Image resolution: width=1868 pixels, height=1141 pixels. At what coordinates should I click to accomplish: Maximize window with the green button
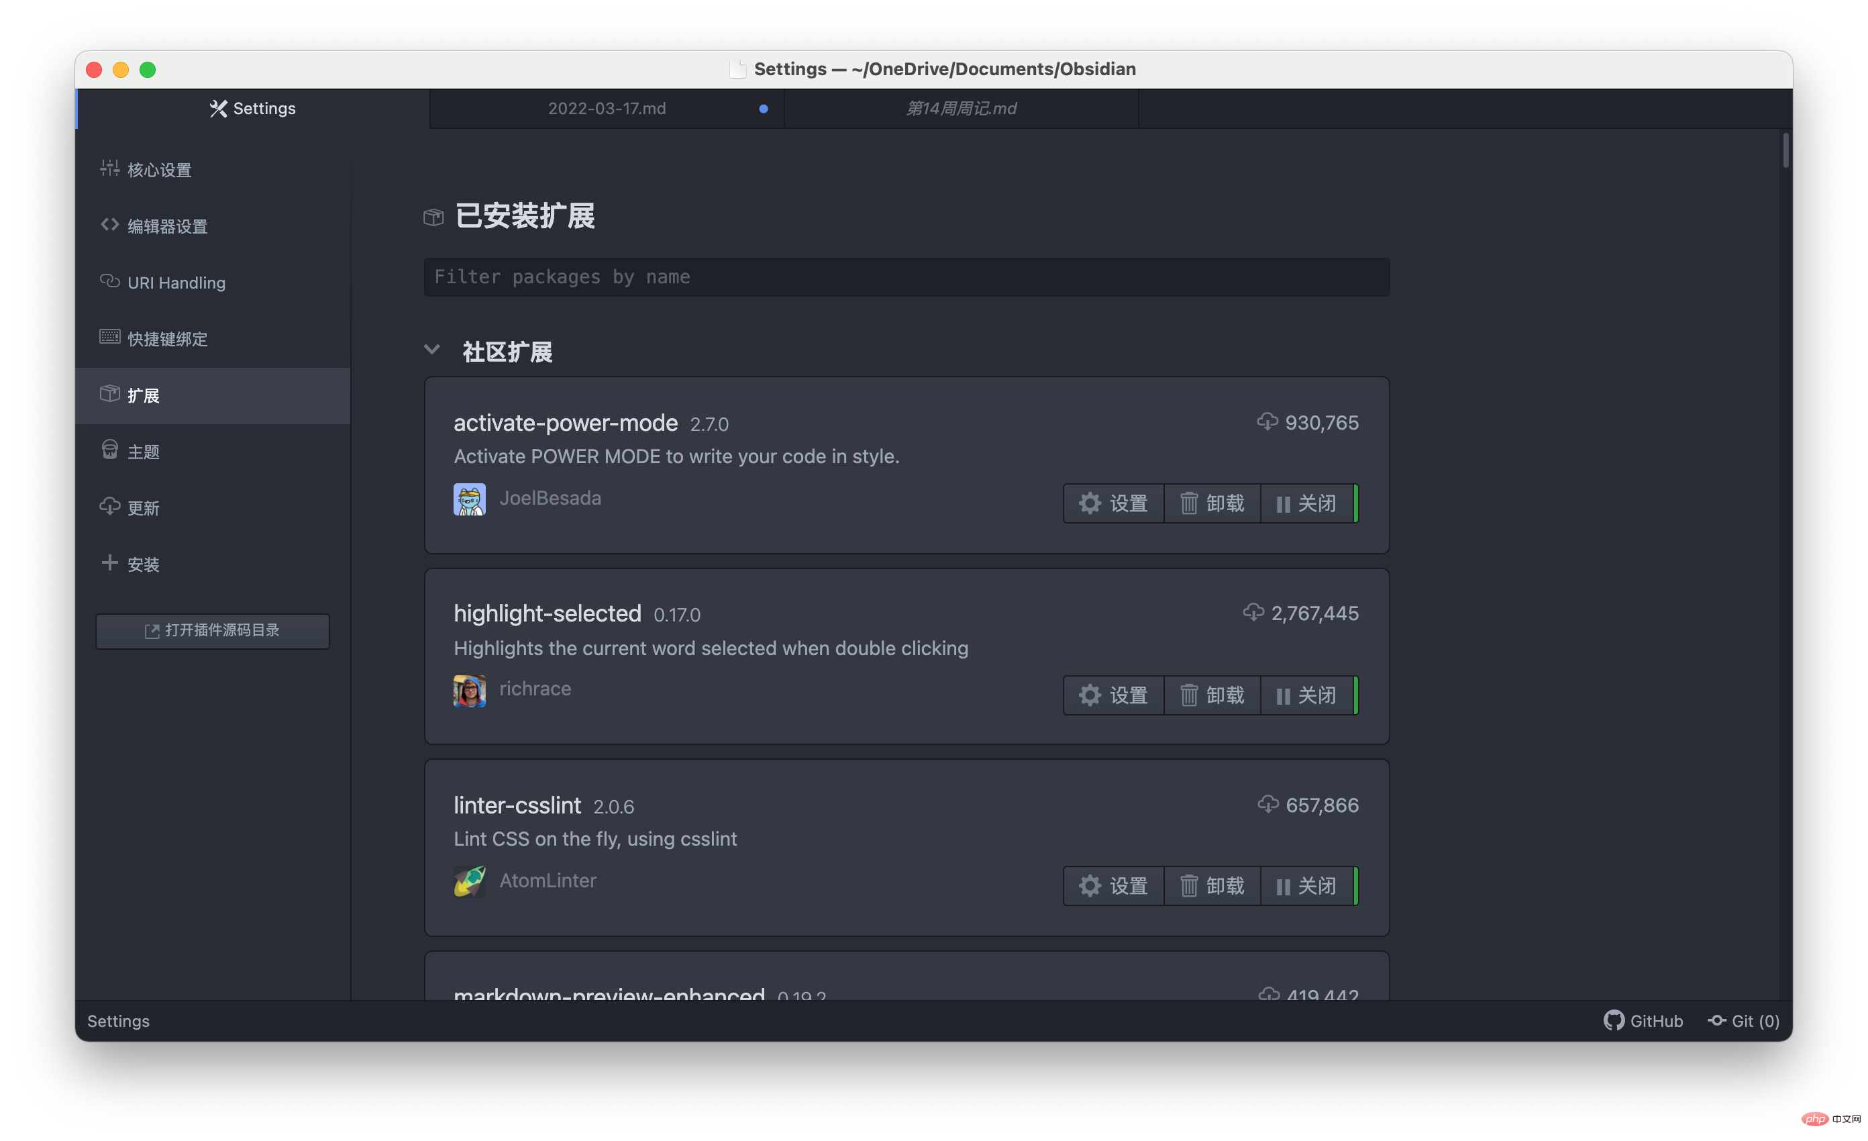(148, 70)
